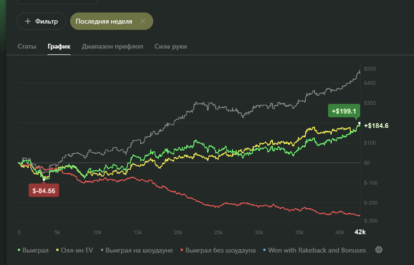Click the $-84.56 low value label
This screenshot has width=414, height=265.
[44, 191]
